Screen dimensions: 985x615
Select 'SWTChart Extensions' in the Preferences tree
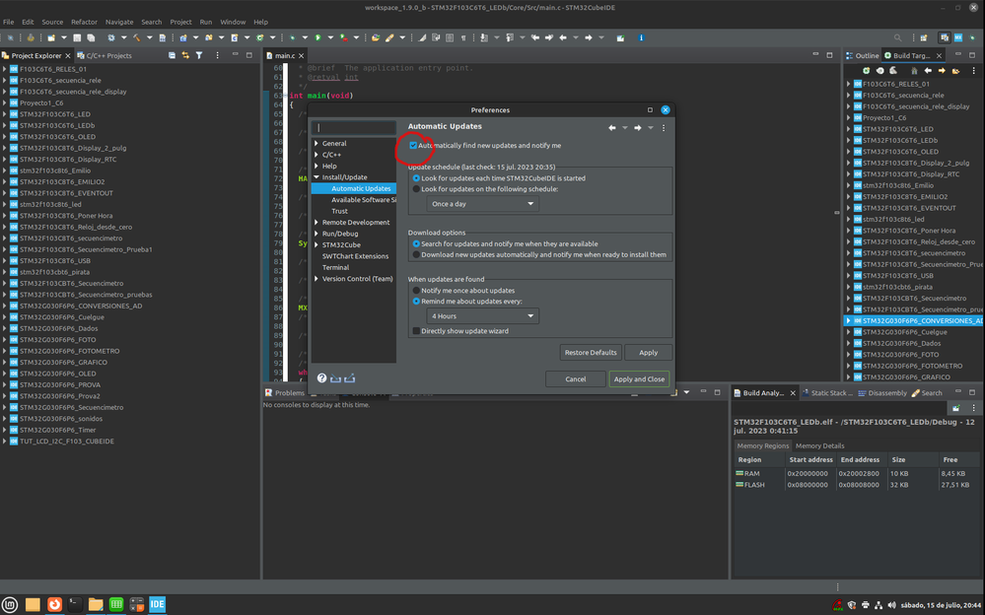[355, 256]
